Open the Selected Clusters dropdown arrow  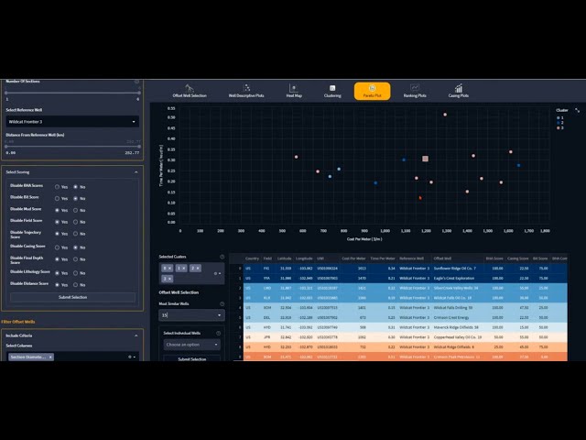click(220, 273)
